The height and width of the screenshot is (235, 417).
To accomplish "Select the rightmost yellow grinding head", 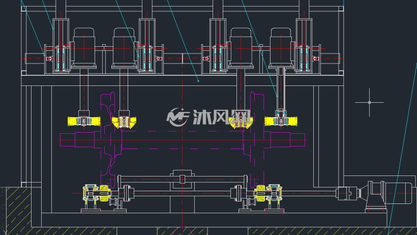I will point(281,121).
